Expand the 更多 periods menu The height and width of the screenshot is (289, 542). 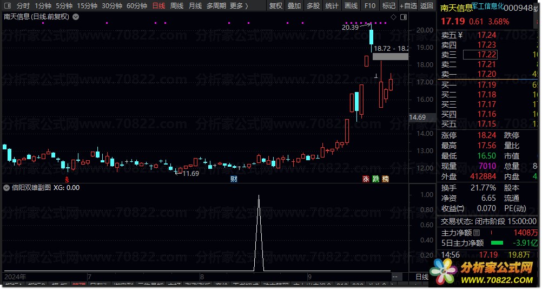pyautogui.click(x=239, y=6)
